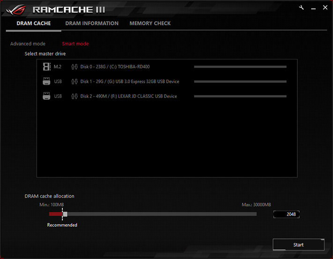The image size is (333, 259).
Task: Click the cache size input field showing 2048
Action: 287,215
